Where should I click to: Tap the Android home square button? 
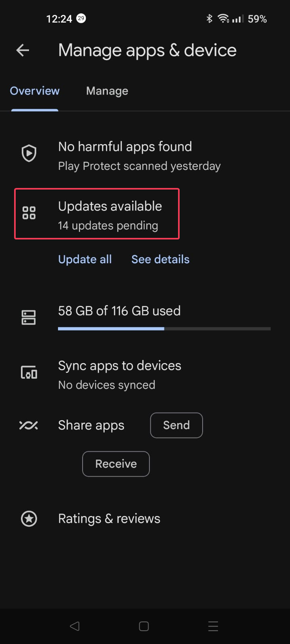[144, 626]
